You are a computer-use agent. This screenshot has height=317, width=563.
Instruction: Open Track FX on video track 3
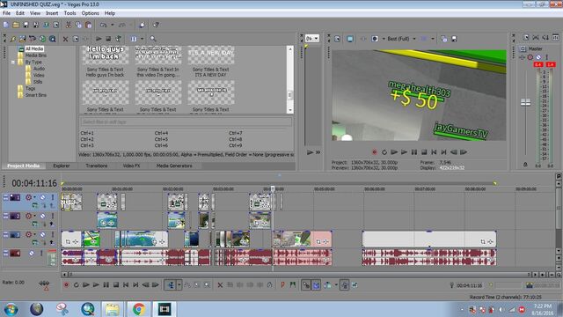tap(28, 235)
